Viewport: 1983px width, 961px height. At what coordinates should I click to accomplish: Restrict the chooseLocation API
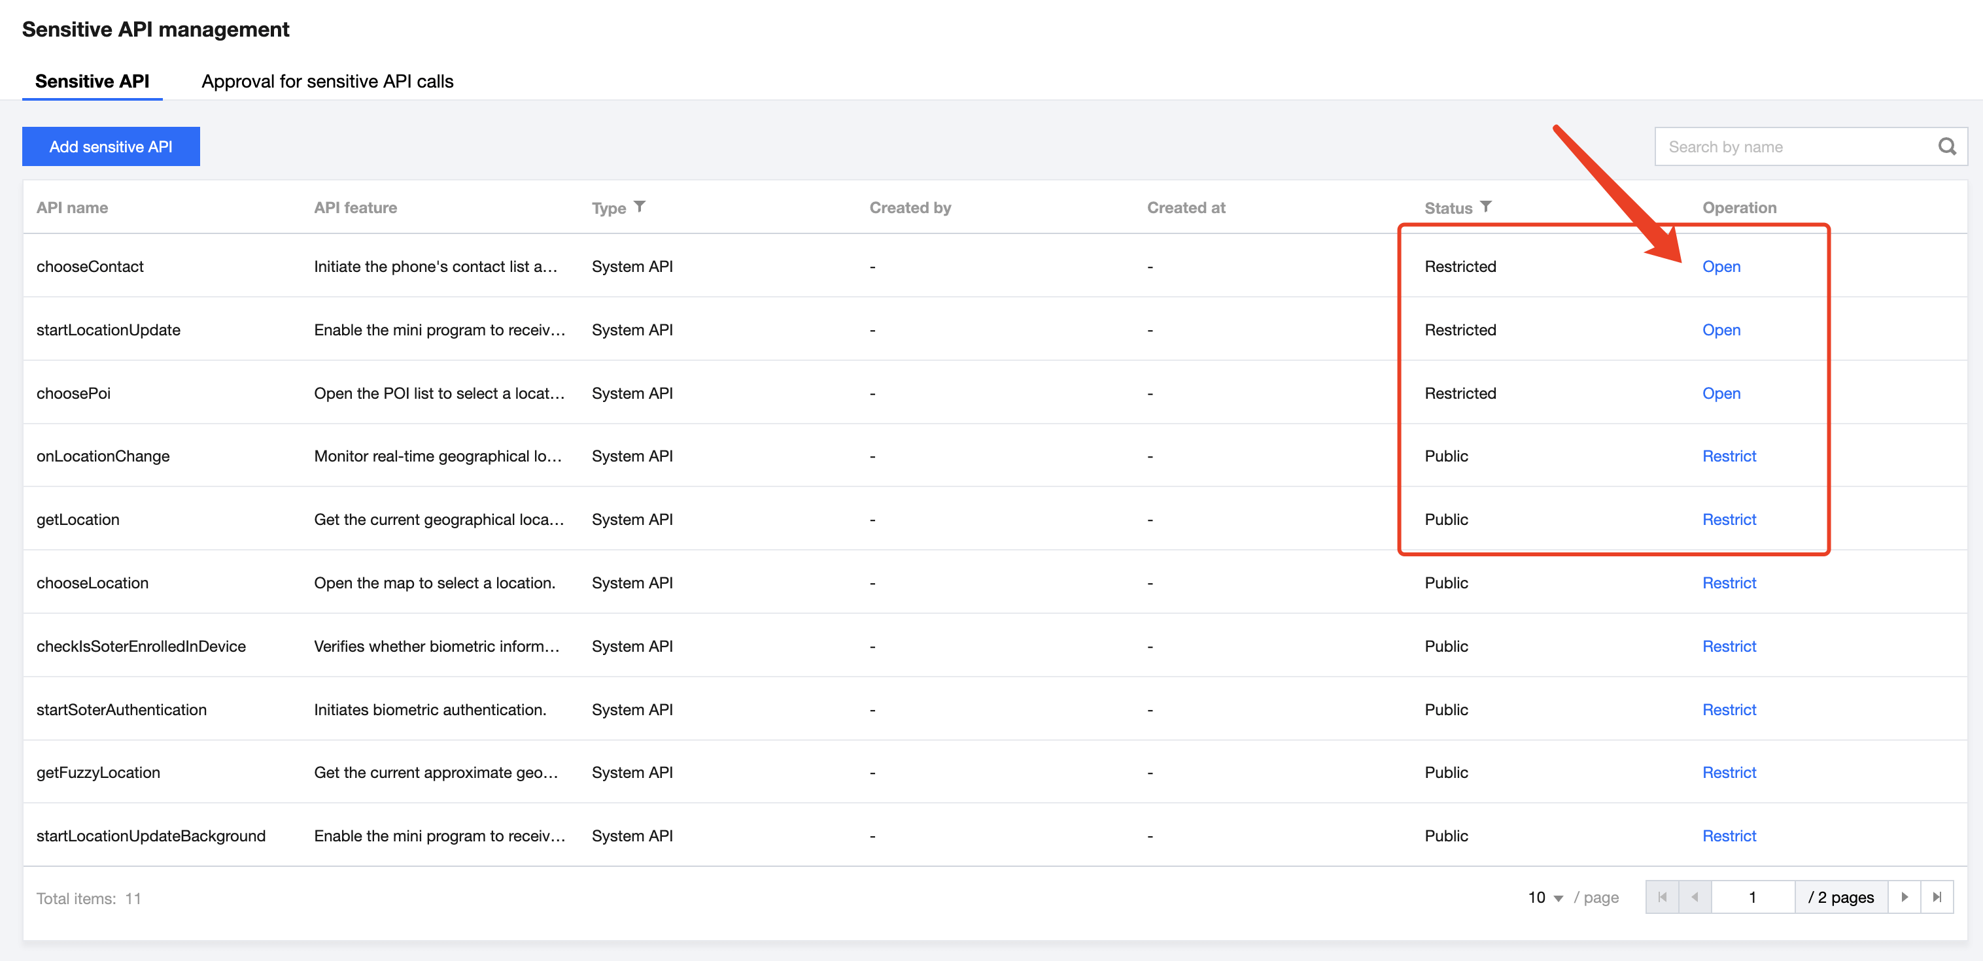coord(1728,583)
